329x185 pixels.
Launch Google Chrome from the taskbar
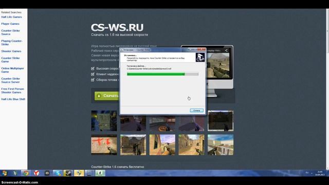(x=26, y=173)
